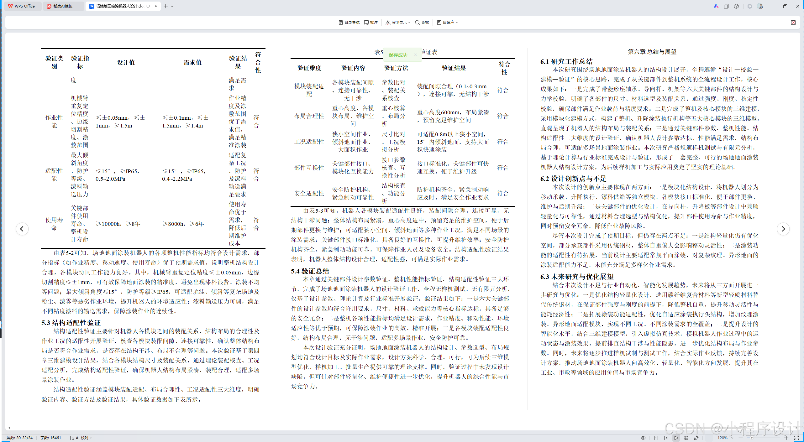Exit reading mode via red X icon
804x442 pixels.
tap(793, 23)
